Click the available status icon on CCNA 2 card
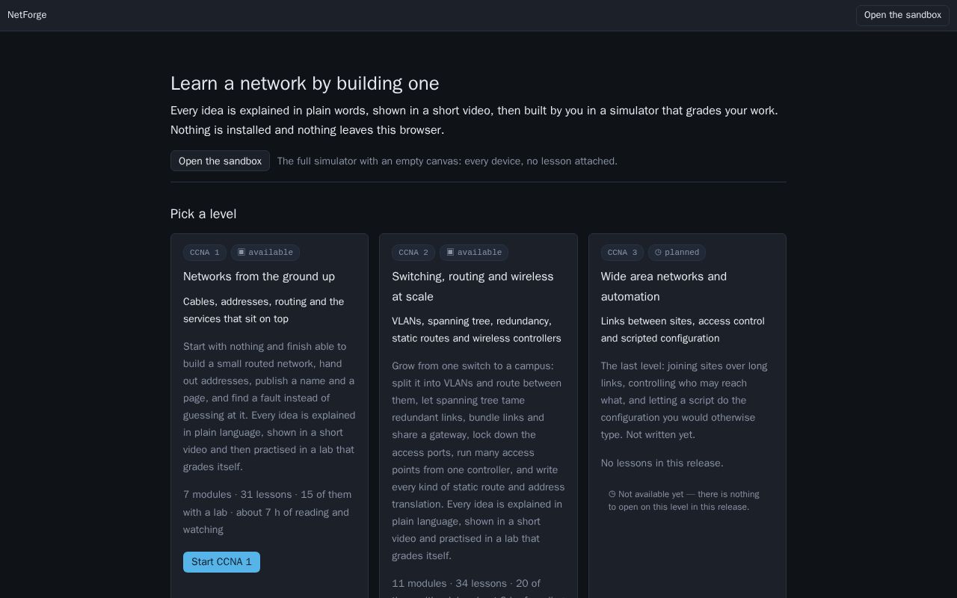The height and width of the screenshot is (598, 957). (450, 252)
